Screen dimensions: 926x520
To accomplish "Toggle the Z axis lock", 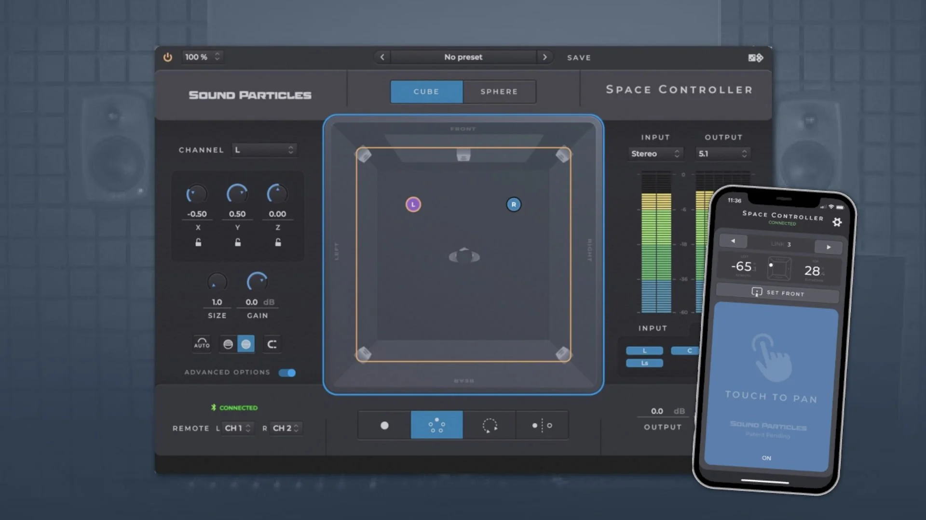I will click(278, 242).
